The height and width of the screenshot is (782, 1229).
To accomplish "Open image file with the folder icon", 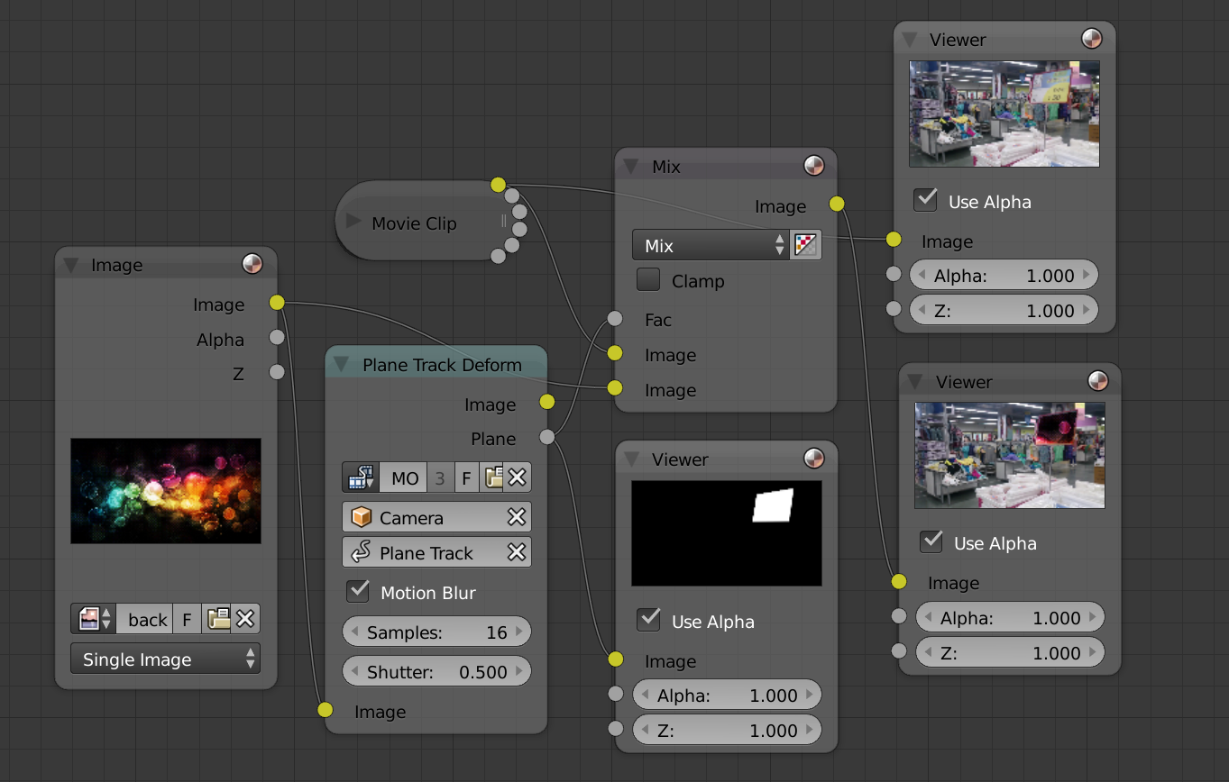I will [x=218, y=619].
